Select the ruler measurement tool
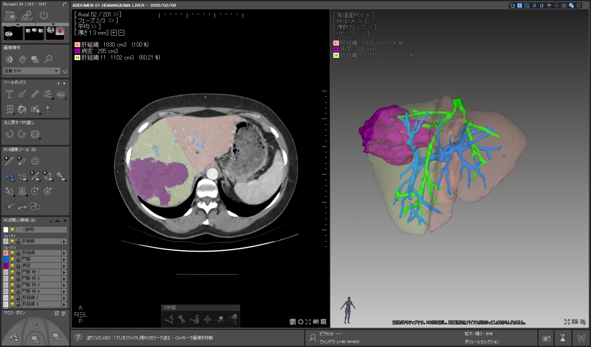 click(35, 94)
